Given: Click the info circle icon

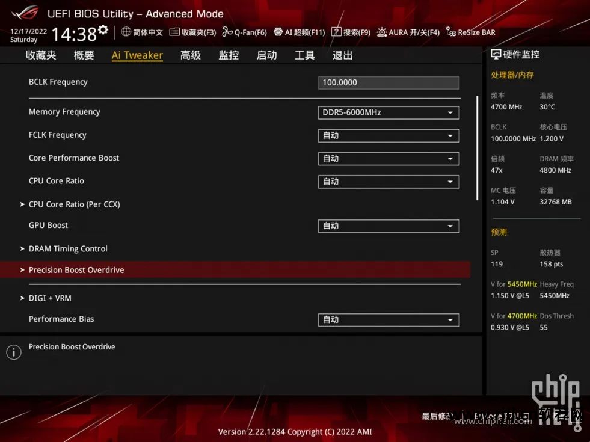Looking at the screenshot, I should tap(14, 352).
